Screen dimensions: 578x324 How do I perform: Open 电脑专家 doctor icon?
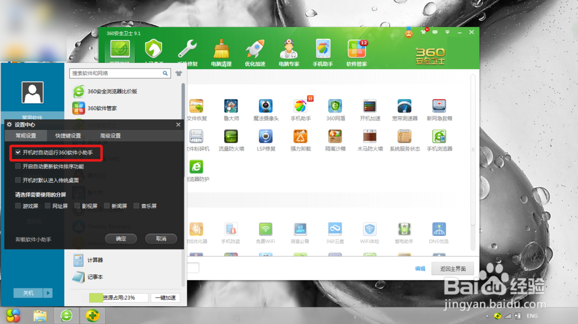(x=288, y=53)
